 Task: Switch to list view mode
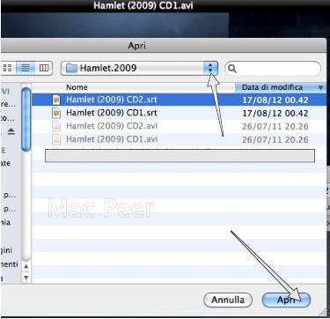(26, 68)
